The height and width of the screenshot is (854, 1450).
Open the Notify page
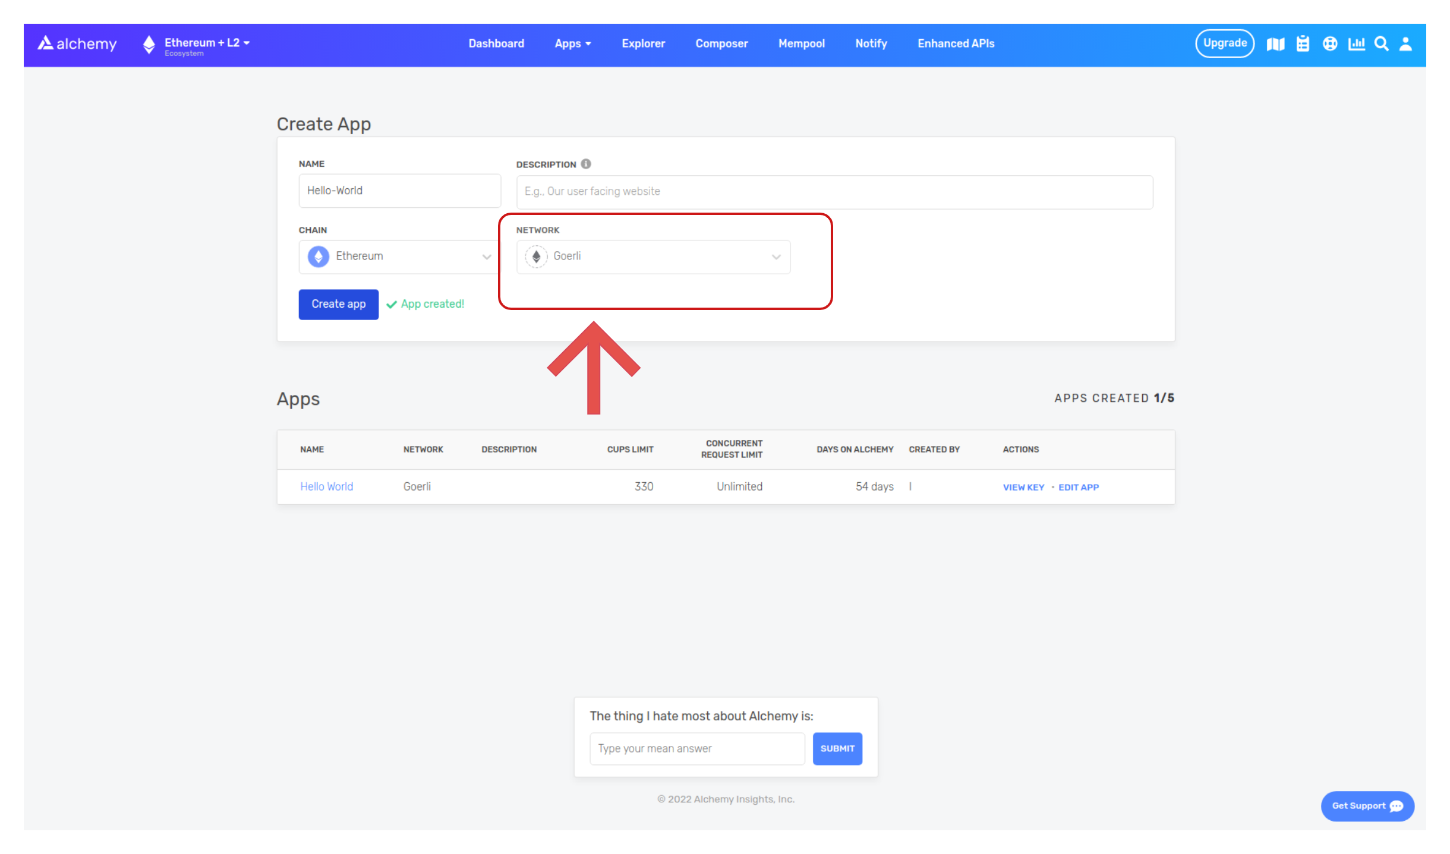tap(871, 43)
